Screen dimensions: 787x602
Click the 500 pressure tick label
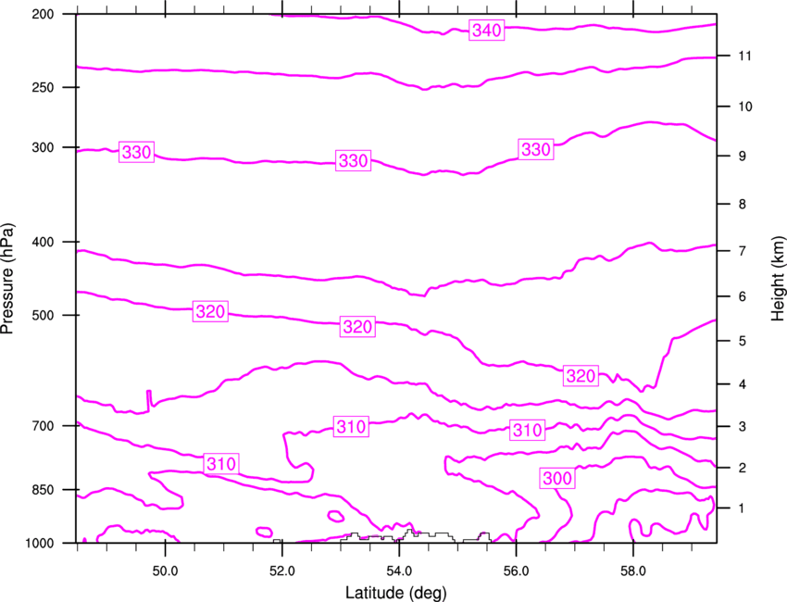(x=43, y=315)
